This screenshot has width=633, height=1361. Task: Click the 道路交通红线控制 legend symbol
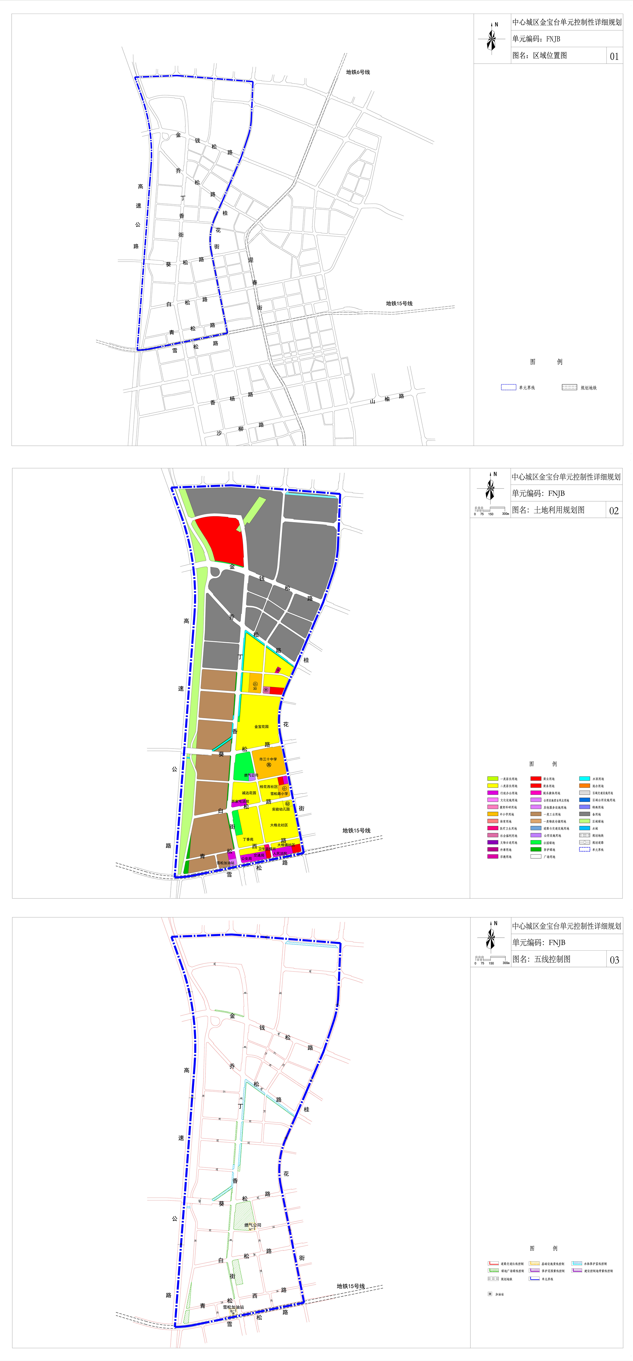tap(493, 1263)
